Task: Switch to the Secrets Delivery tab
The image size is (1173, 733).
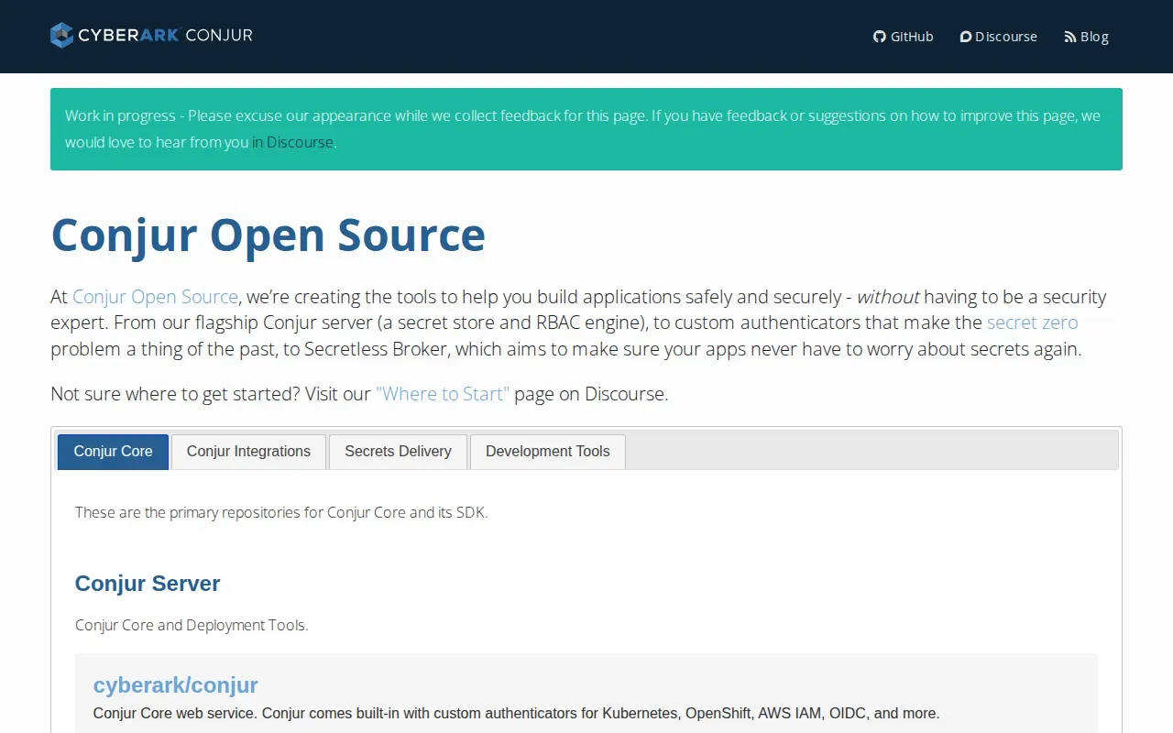Action: coord(398,452)
